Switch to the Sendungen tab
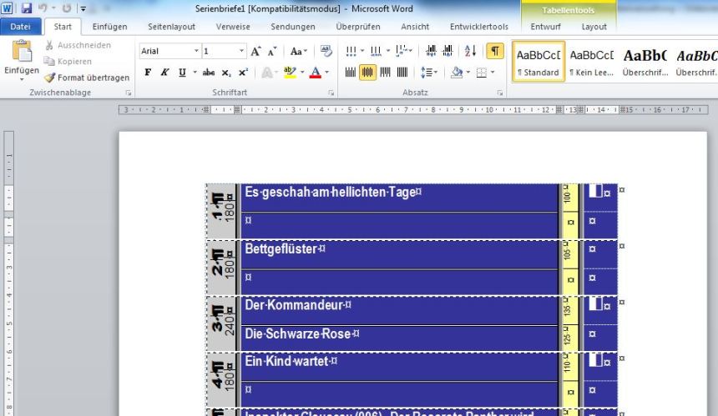This screenshot has width=718, height=416. point(293,27)
